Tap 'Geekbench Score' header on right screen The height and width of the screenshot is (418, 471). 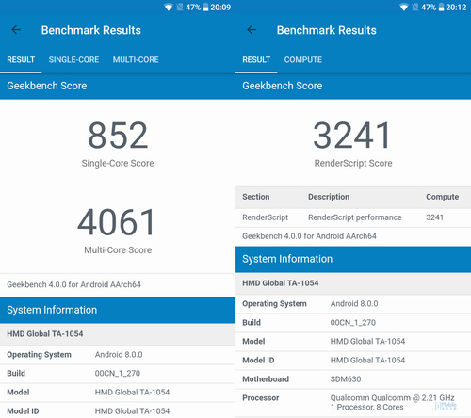(283, 86)
